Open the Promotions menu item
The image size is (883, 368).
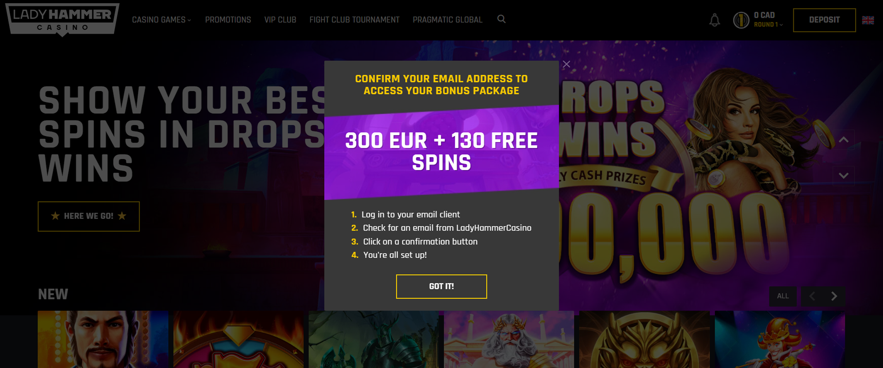tap(228, 20)
